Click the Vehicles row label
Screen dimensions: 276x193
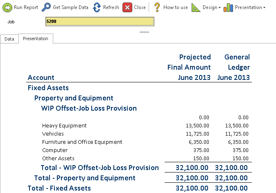53,134
